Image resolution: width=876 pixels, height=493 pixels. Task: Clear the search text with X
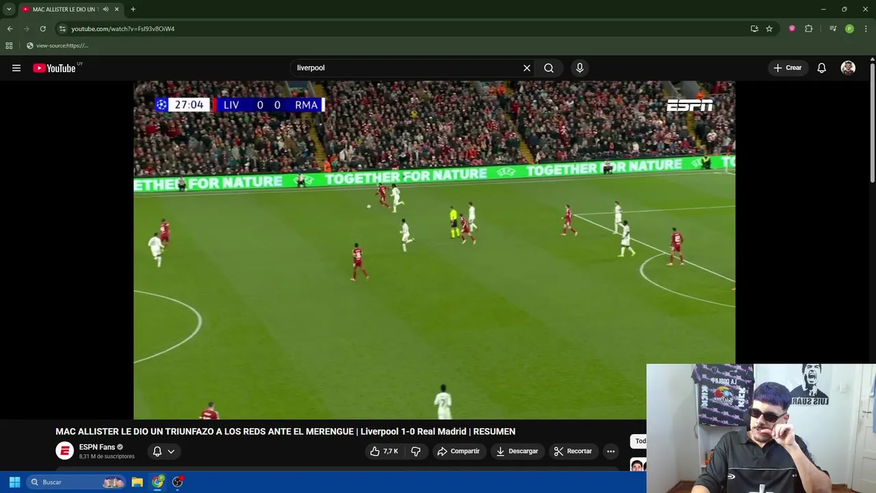point(527,68)
